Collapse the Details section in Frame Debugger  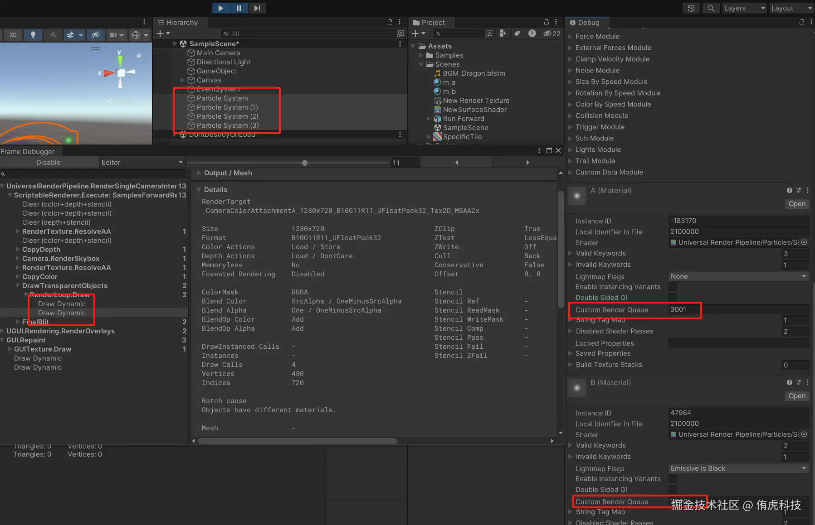[x=198, y=190]
